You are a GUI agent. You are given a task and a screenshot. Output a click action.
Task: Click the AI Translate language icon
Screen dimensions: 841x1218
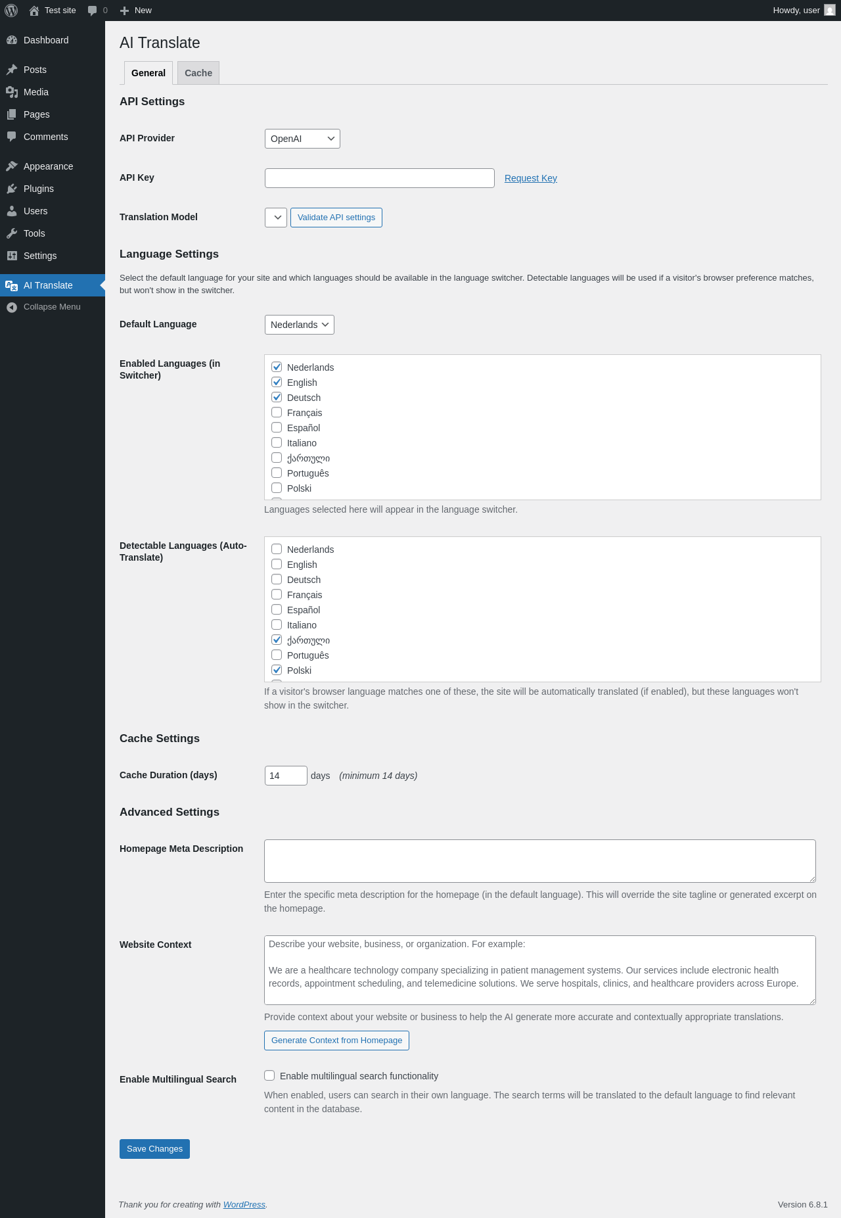[x=12, y=285]
